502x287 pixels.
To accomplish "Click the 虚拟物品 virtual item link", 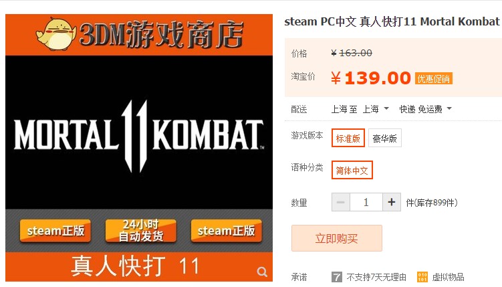I will [x=449, y=277].
